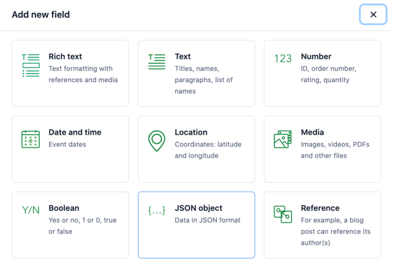
Task: Click the "Boolean" title
Action: 64,208
